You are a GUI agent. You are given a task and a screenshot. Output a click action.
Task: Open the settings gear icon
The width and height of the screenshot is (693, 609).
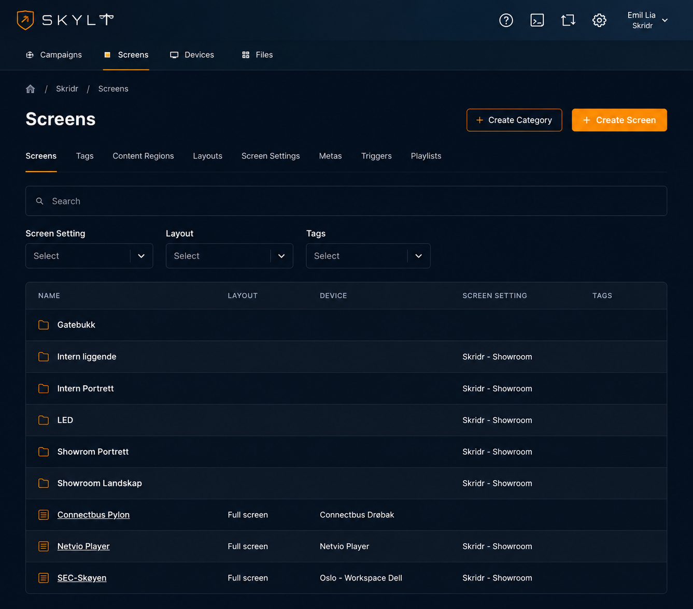599,20
